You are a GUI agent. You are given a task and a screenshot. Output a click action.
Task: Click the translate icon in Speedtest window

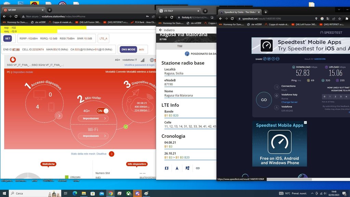pos(328,18)
